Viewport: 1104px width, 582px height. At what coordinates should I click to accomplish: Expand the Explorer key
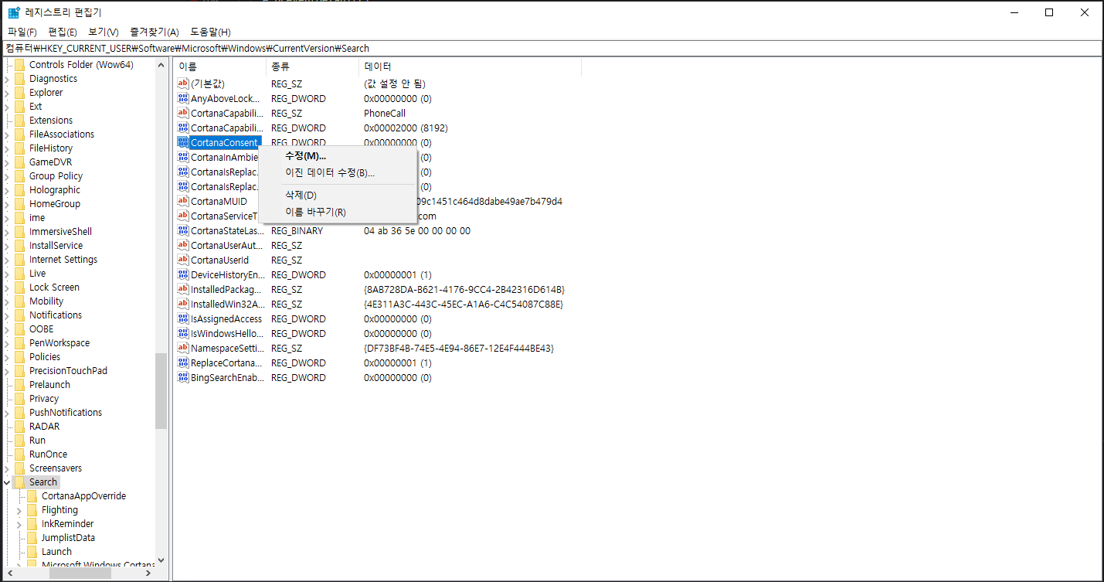click(x=7, y=93)
